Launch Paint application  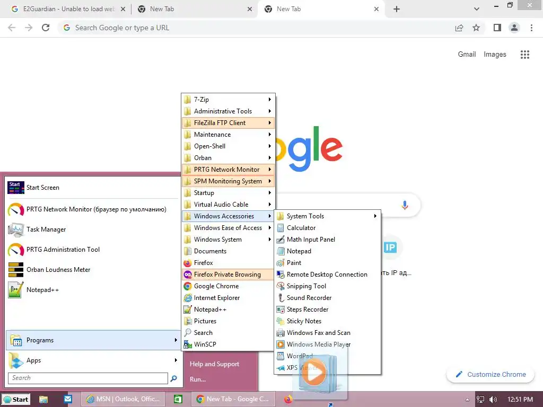click(x=327, y=263)
